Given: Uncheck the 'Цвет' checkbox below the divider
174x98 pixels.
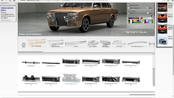Looking at the screenshot, I should (x=128, y=13).
